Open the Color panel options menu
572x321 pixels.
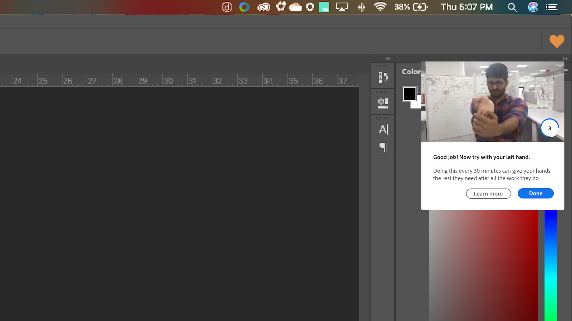566,71
